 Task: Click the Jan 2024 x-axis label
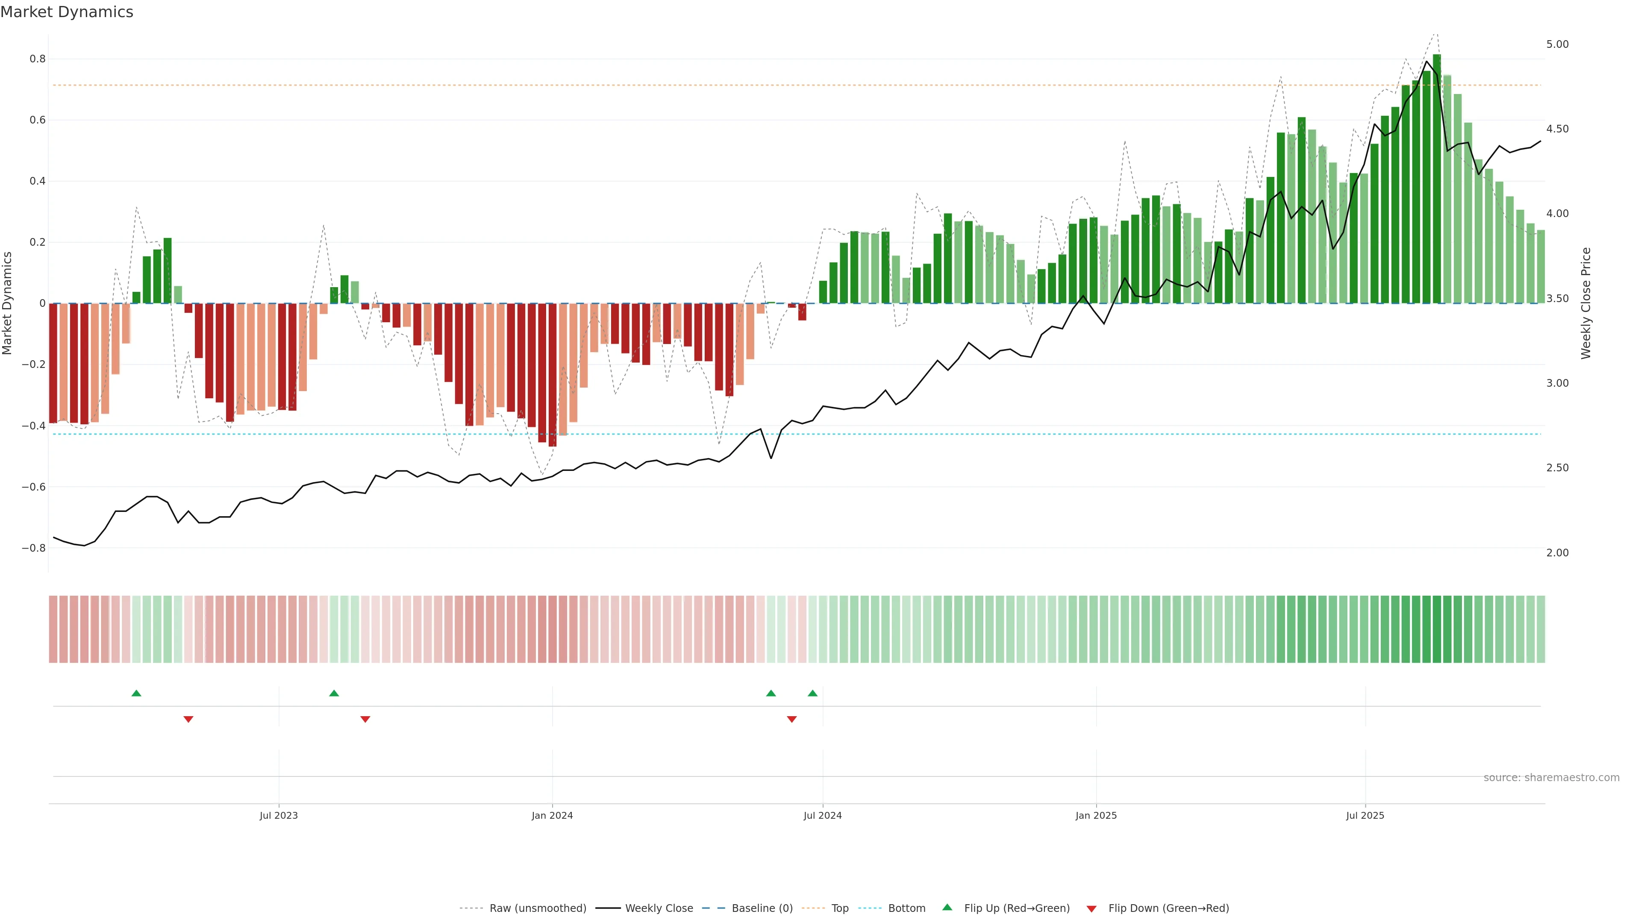tap(552, 815)
